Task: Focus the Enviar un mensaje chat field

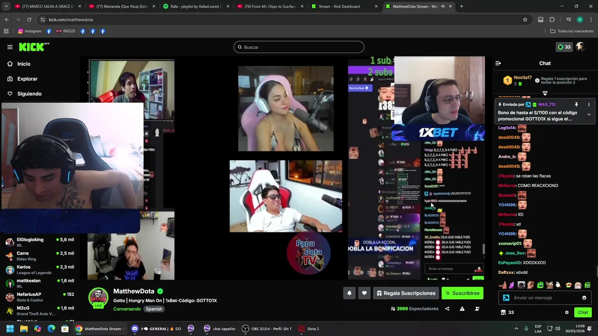Action: point(545,298)
